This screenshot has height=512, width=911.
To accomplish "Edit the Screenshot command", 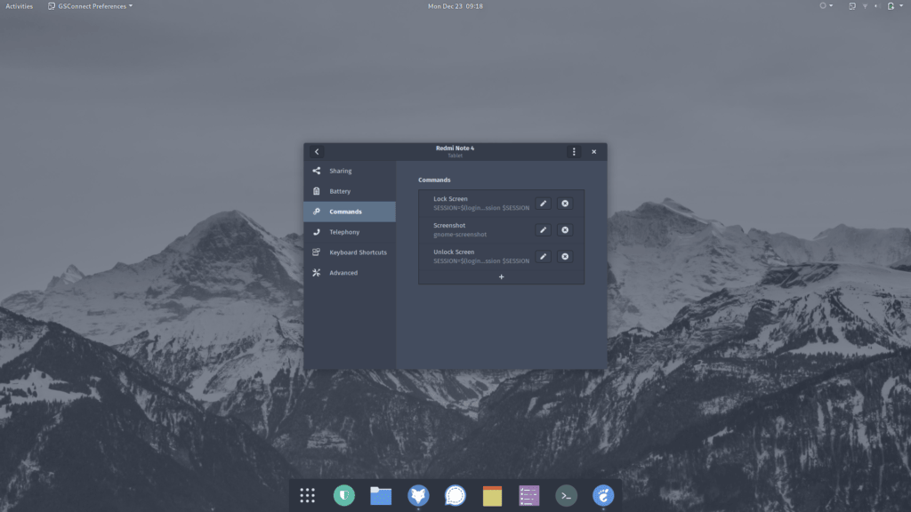I will point(544,230).
